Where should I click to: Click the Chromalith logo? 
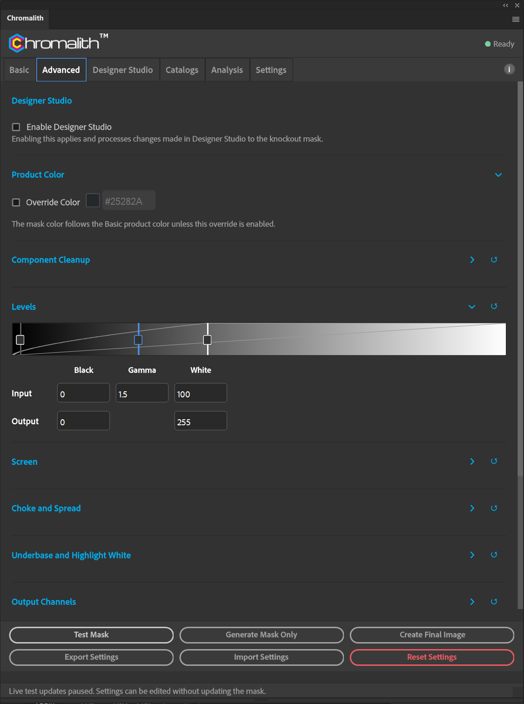tap(58, 43)
